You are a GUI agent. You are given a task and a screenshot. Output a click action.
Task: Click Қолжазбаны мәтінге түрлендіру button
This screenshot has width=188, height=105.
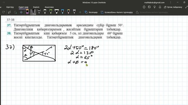point(152,12)
